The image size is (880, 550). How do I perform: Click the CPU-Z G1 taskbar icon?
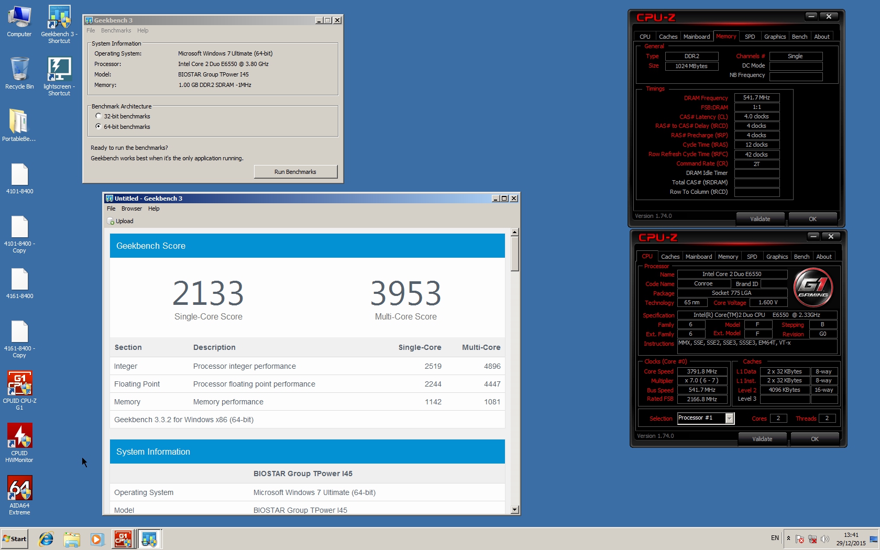click(123, 538)
